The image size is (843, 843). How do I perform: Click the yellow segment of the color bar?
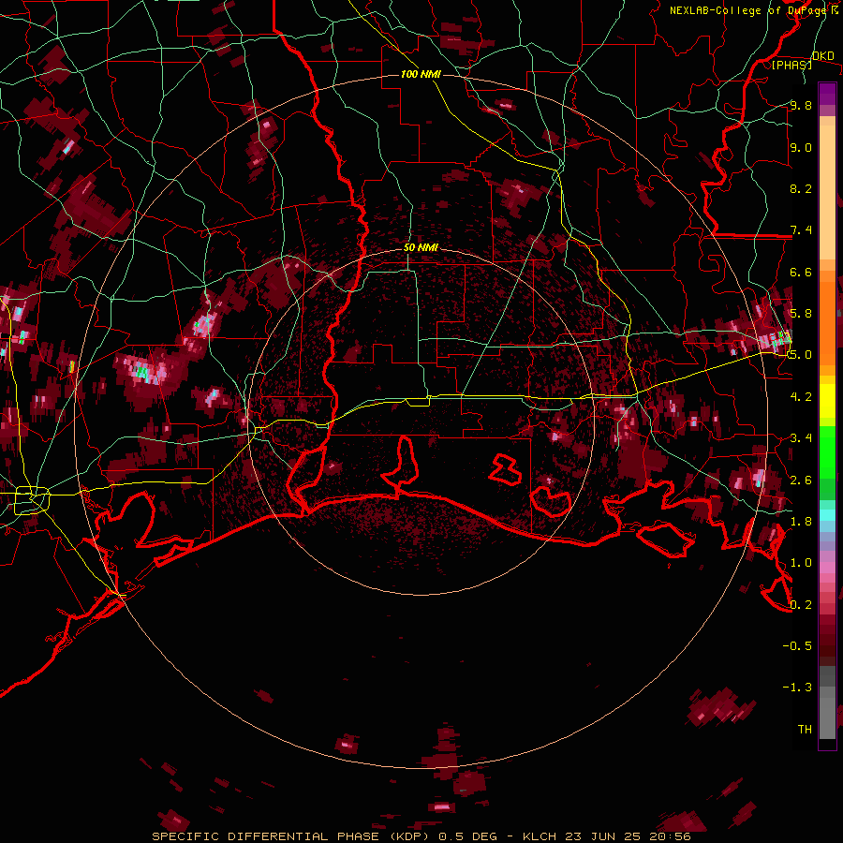coord(827,401)
